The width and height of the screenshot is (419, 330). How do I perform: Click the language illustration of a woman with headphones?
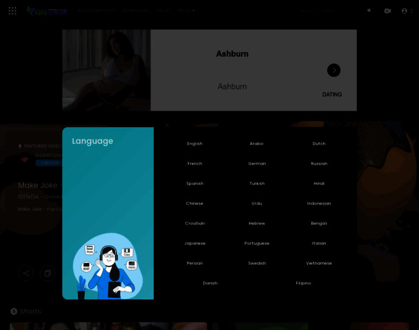coord(108,266)
